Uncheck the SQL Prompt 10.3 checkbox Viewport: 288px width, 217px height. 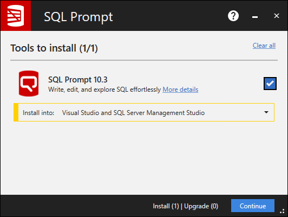tap(270, 84)
